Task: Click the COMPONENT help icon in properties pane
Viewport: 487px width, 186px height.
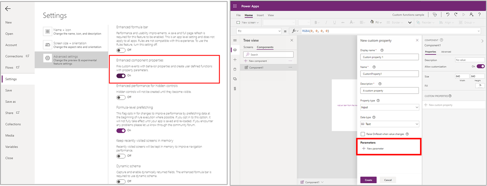Action: [x=442, y=40]
